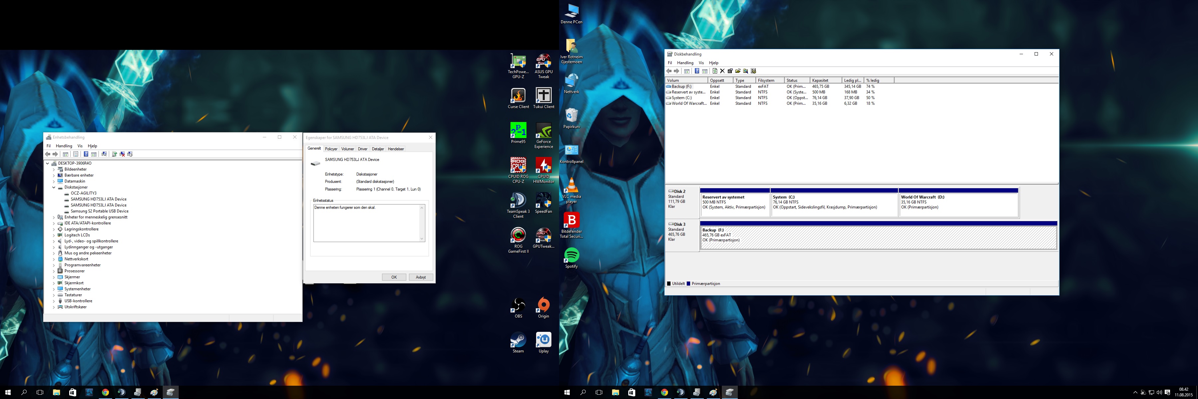Collapse the DESKTOP-3906R4O root node
The height and width of the screenshot is (399, 1198).
48,164
